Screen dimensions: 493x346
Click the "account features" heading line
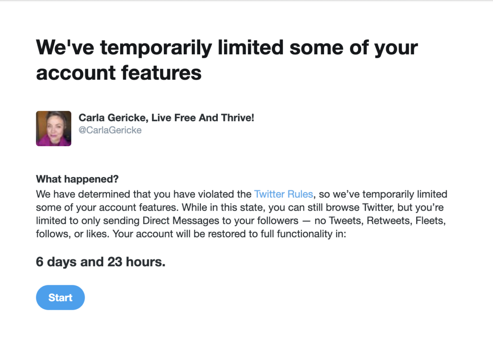pyautogui.click(x=119, y=72)
